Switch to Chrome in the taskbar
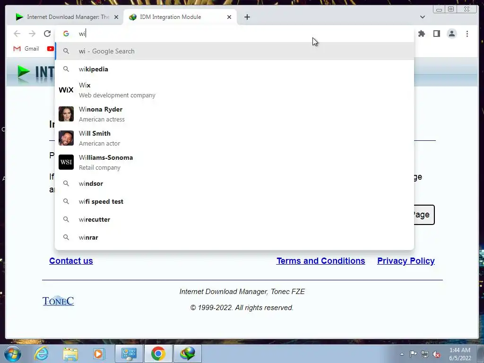 coord(158,354)
